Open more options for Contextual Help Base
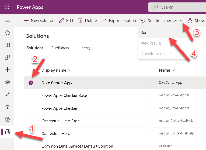Viewport: 206px width, 150px height. [x=148, y=121]
